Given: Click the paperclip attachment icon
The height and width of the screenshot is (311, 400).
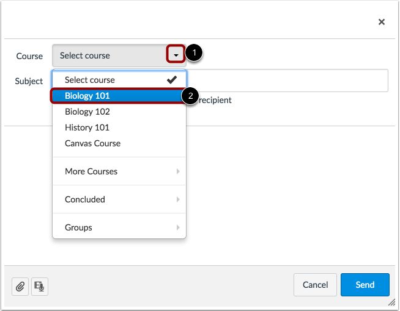Looking at the screenshot, I should pyautogui.click(x=20, y=287).
